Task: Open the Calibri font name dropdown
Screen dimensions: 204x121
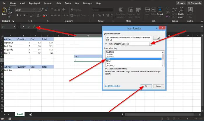Action: (33, 10)
